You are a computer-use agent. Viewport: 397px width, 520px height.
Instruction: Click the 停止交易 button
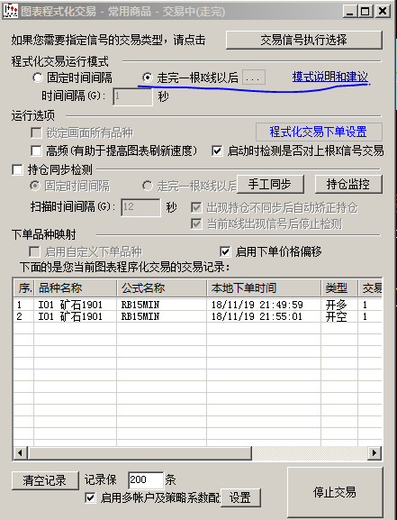[x=335, y=492]
